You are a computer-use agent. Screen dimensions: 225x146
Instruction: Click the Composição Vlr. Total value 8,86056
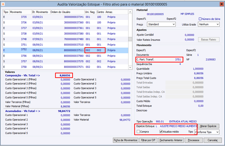[65, 75]
